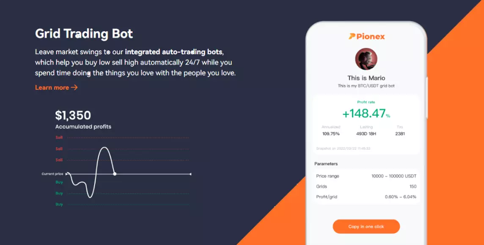The width and height of the screenshot is (484, 245).
Task: Expand the Parameters section
Action: pyautogui.click(x=326, y=164)
